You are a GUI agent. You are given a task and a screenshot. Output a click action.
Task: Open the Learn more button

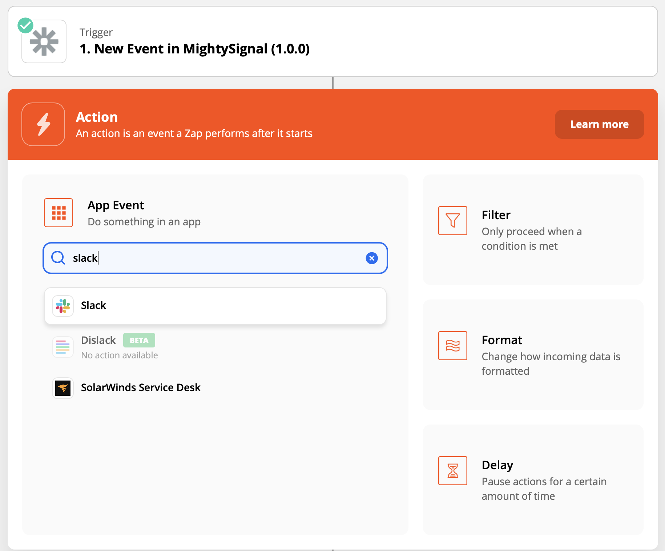(599, 124)
